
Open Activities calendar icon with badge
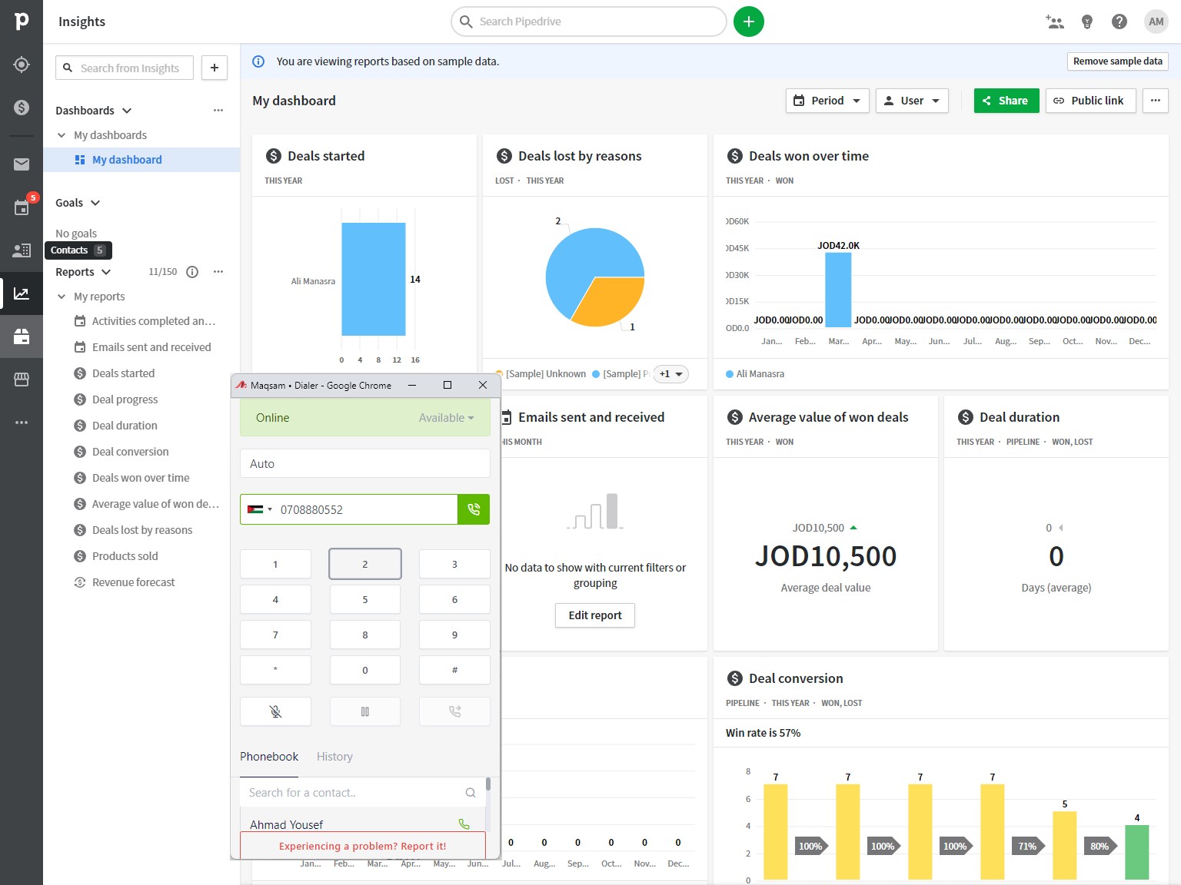(22, 207)
